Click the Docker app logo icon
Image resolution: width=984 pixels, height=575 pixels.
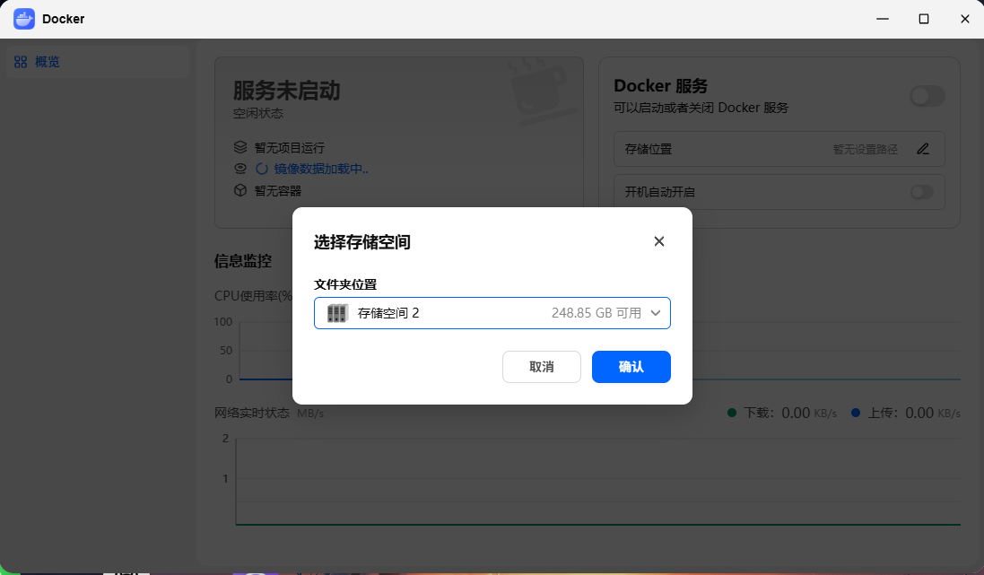pyautogui.click(x=24, y=19)
